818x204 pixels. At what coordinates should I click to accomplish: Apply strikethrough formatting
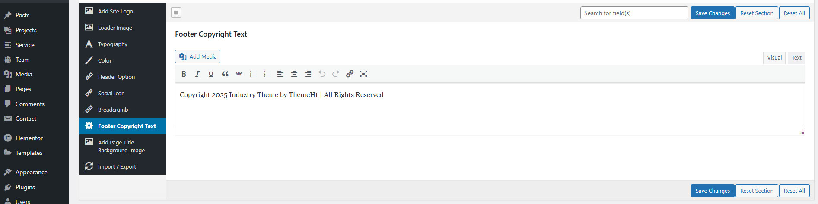[x=239, y=74]
